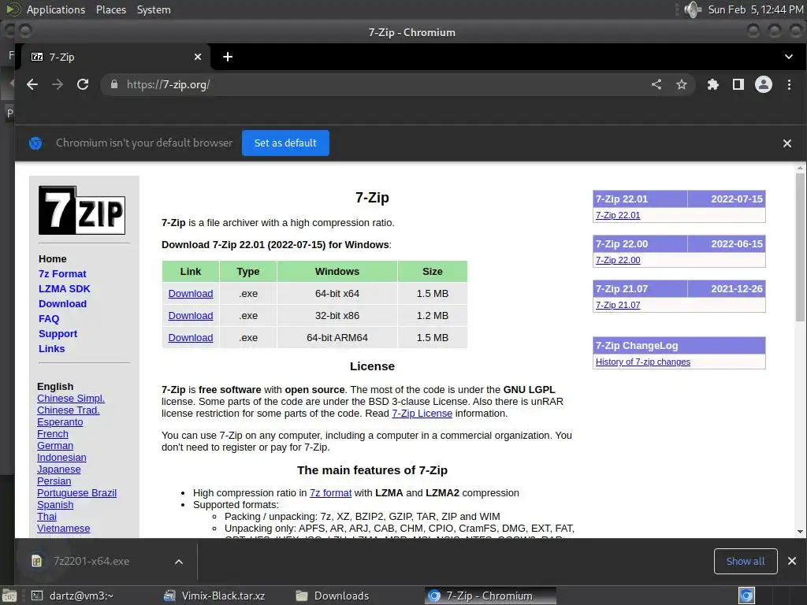Switch language to Portuguese Brazil
The width and height of the screenshot is (807, 605).
point(76,493)
